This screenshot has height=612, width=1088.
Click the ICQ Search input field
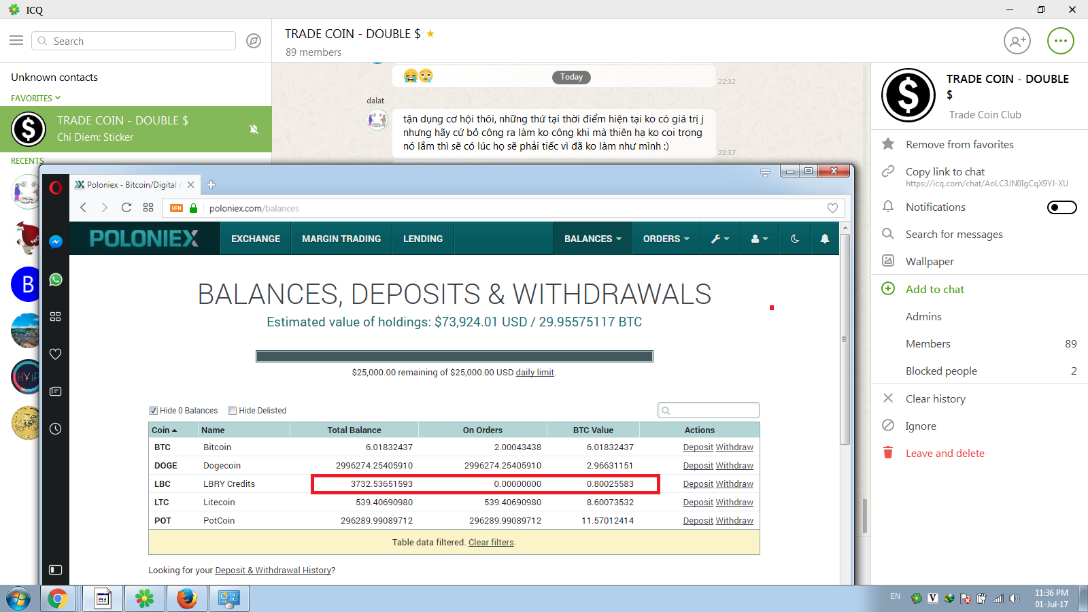pyautogui.click(x=133, y=41)
